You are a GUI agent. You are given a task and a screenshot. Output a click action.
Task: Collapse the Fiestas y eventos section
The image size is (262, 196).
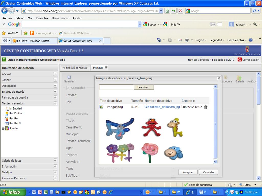pos(55,103)
